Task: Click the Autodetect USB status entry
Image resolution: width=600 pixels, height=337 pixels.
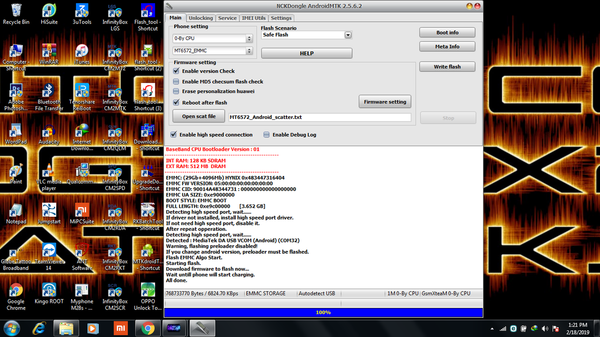Action: pyautogui.click(x=317, y=293)
